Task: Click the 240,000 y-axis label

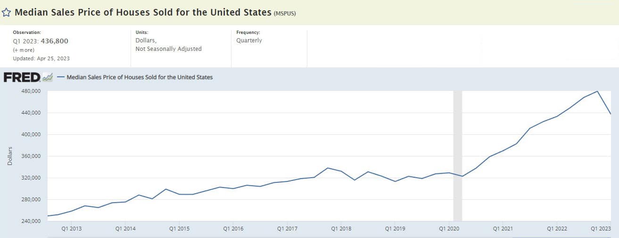Action: [31, 222]
